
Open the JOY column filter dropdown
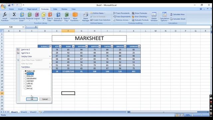coord(60,46)
